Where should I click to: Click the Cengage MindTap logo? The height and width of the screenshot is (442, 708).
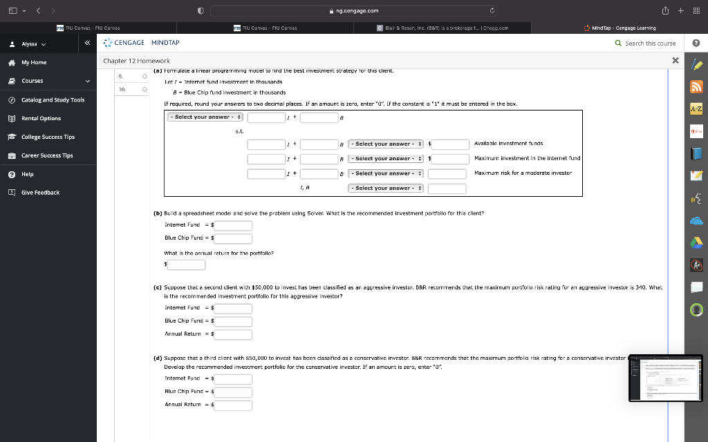(138, 43)
